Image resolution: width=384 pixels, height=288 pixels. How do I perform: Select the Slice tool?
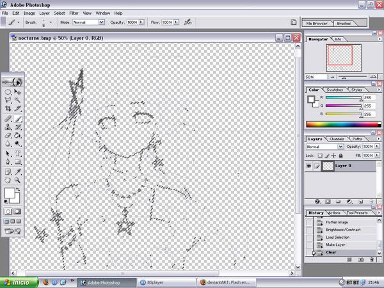click(x=17, y=108)
